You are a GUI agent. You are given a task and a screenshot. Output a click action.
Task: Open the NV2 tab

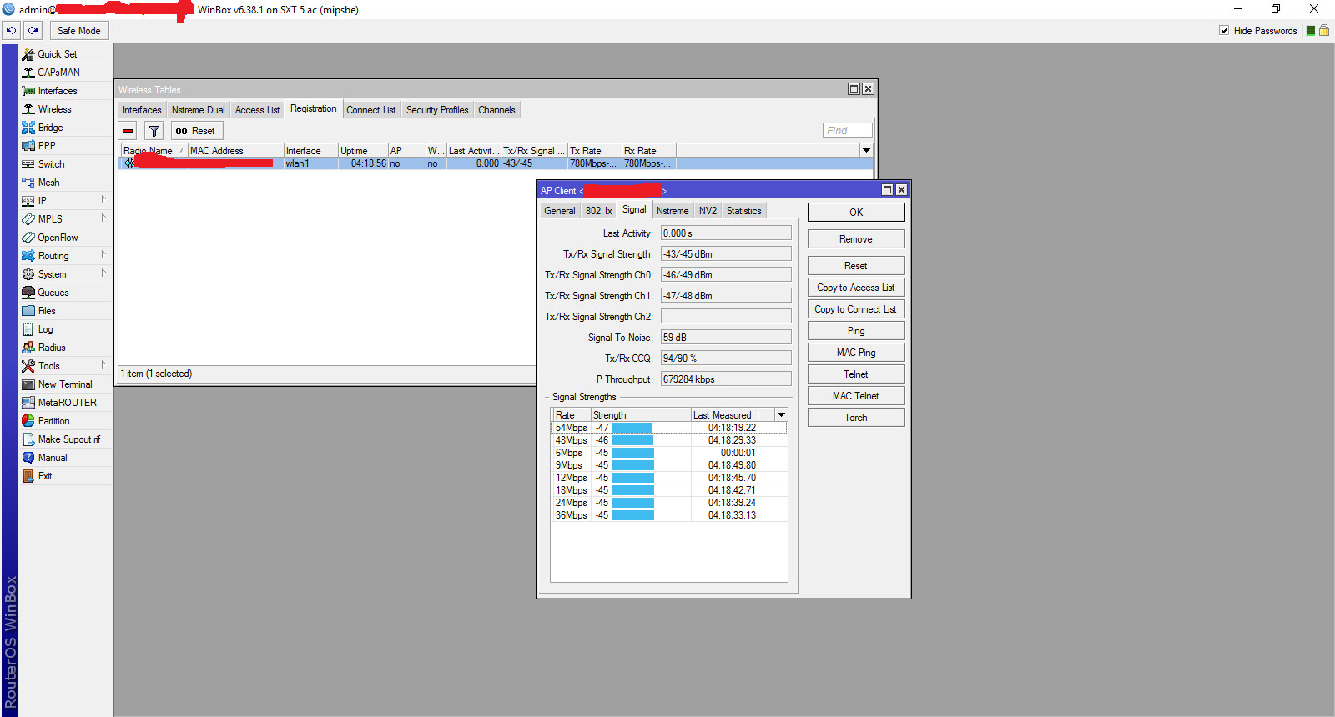click(x=708, y=211)
